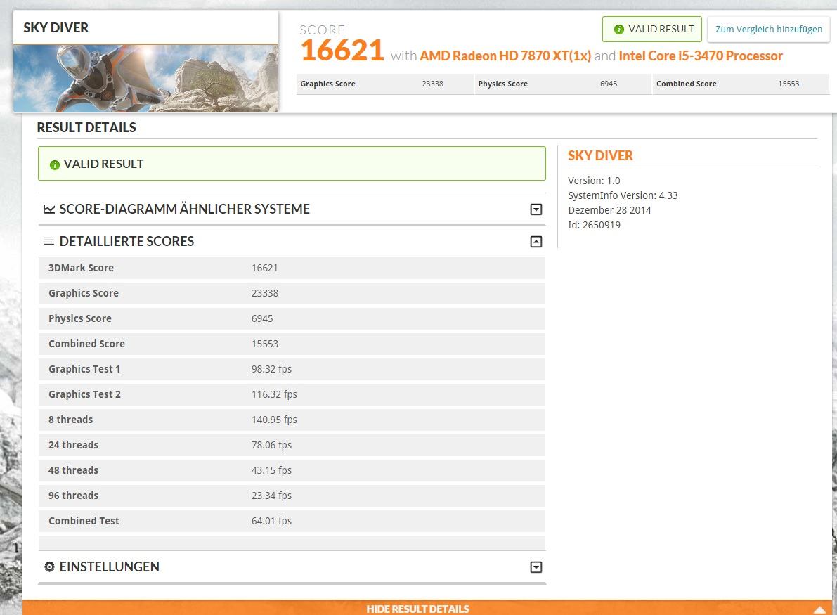Click the green info icon in result details banner
Image resolution: width=837 pixels, height=615 pixels.
[x=54, y=165]
